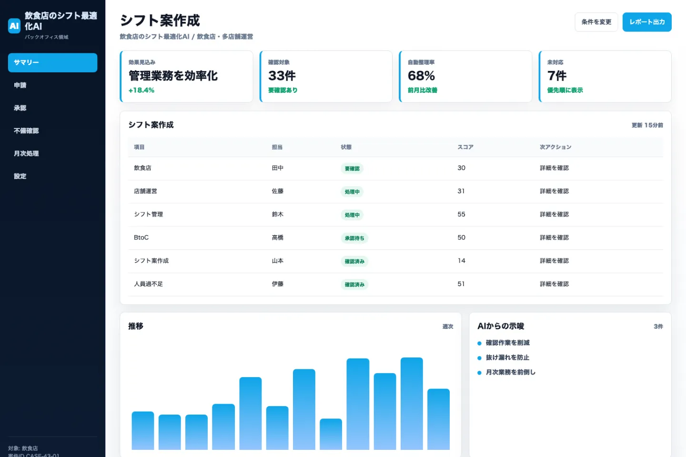Click the 次アクション column header
The width and height of the screenshot is (686, 457).
pyautogui.click(x=555, y=147)
